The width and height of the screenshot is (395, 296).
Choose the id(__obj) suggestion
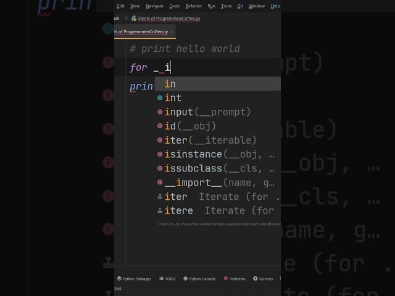(218, 126)
